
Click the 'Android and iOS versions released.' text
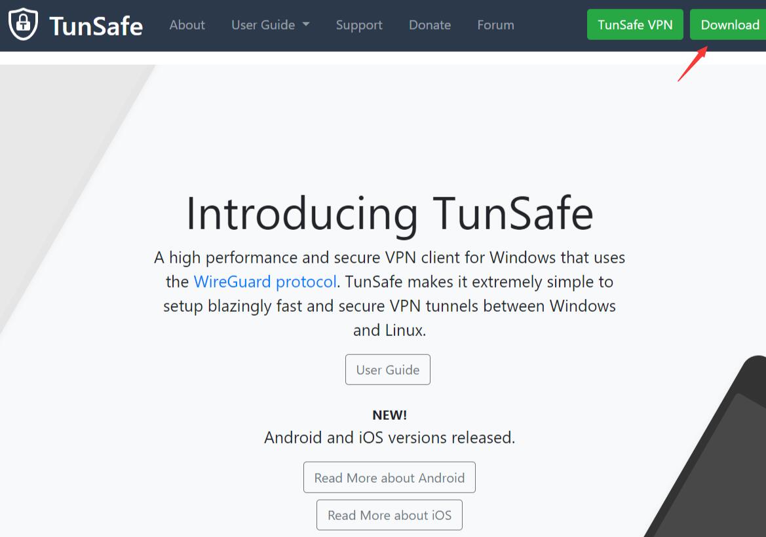pyautogui.click(x=389, y=437)
